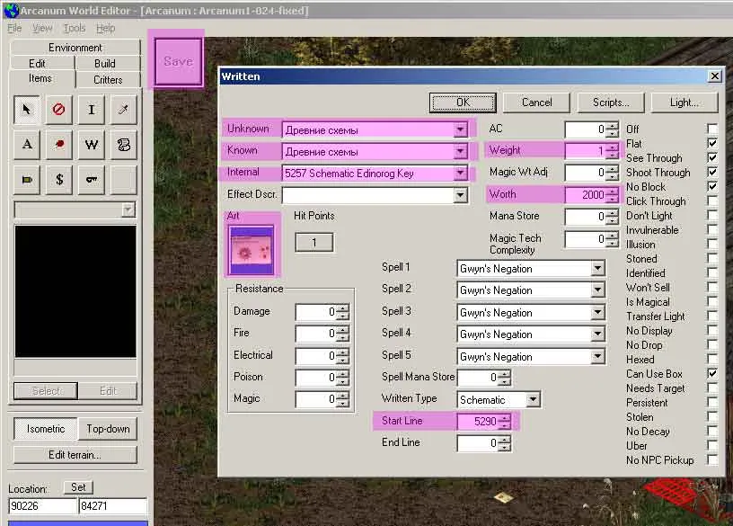733x526 pixels.
Task: Choose the scroll item tool
Action: [124, 144]
